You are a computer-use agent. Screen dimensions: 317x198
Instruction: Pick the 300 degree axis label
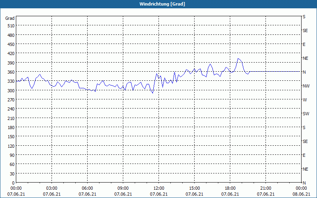(11, 91)
